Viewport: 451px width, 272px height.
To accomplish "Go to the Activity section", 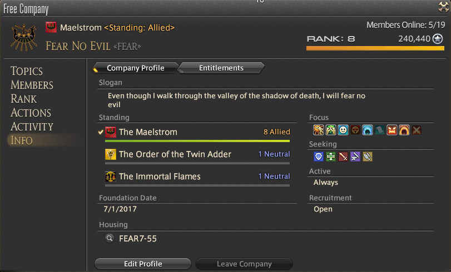I will tap(32, 127).
